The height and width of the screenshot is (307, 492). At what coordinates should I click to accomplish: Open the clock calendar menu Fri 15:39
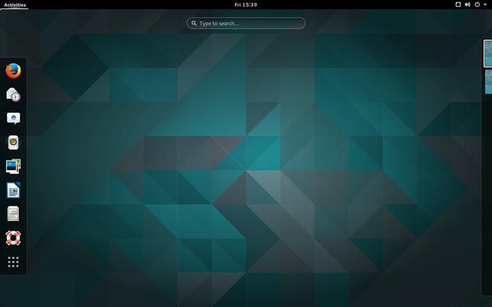[246, 5]
